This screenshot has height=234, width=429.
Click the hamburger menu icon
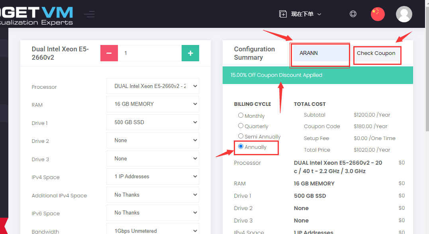(x=89, y=14)
